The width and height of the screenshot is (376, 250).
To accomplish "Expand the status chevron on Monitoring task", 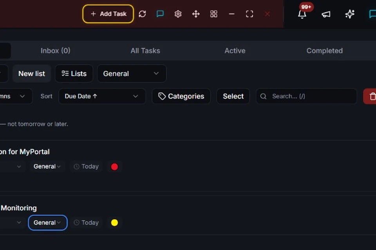I will [x=19, y=223].
